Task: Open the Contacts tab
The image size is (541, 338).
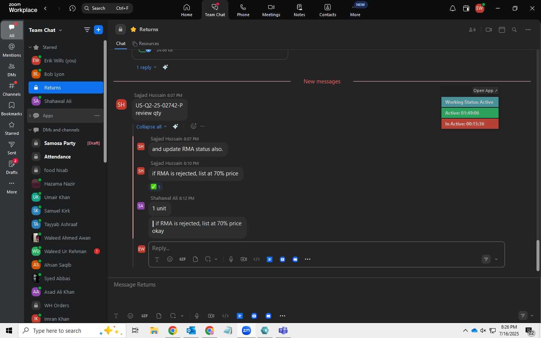Action: 328,10
